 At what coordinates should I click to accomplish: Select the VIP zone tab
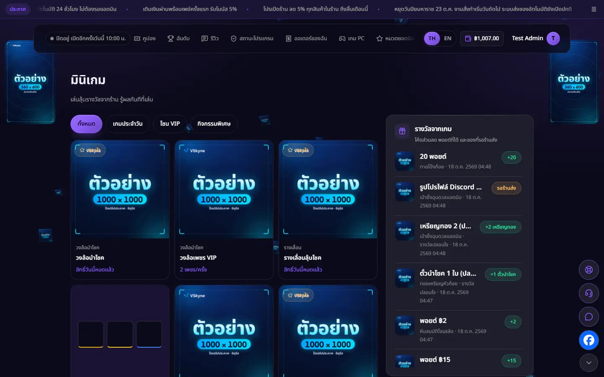tap(169, 124)
